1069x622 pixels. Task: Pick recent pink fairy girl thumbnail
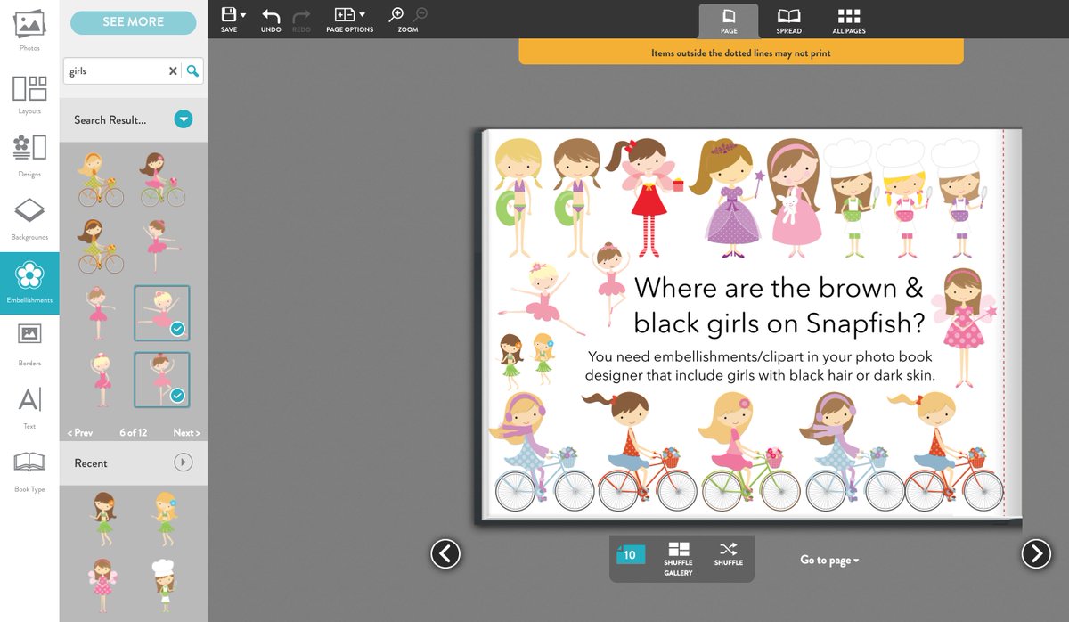coord(102,584)
